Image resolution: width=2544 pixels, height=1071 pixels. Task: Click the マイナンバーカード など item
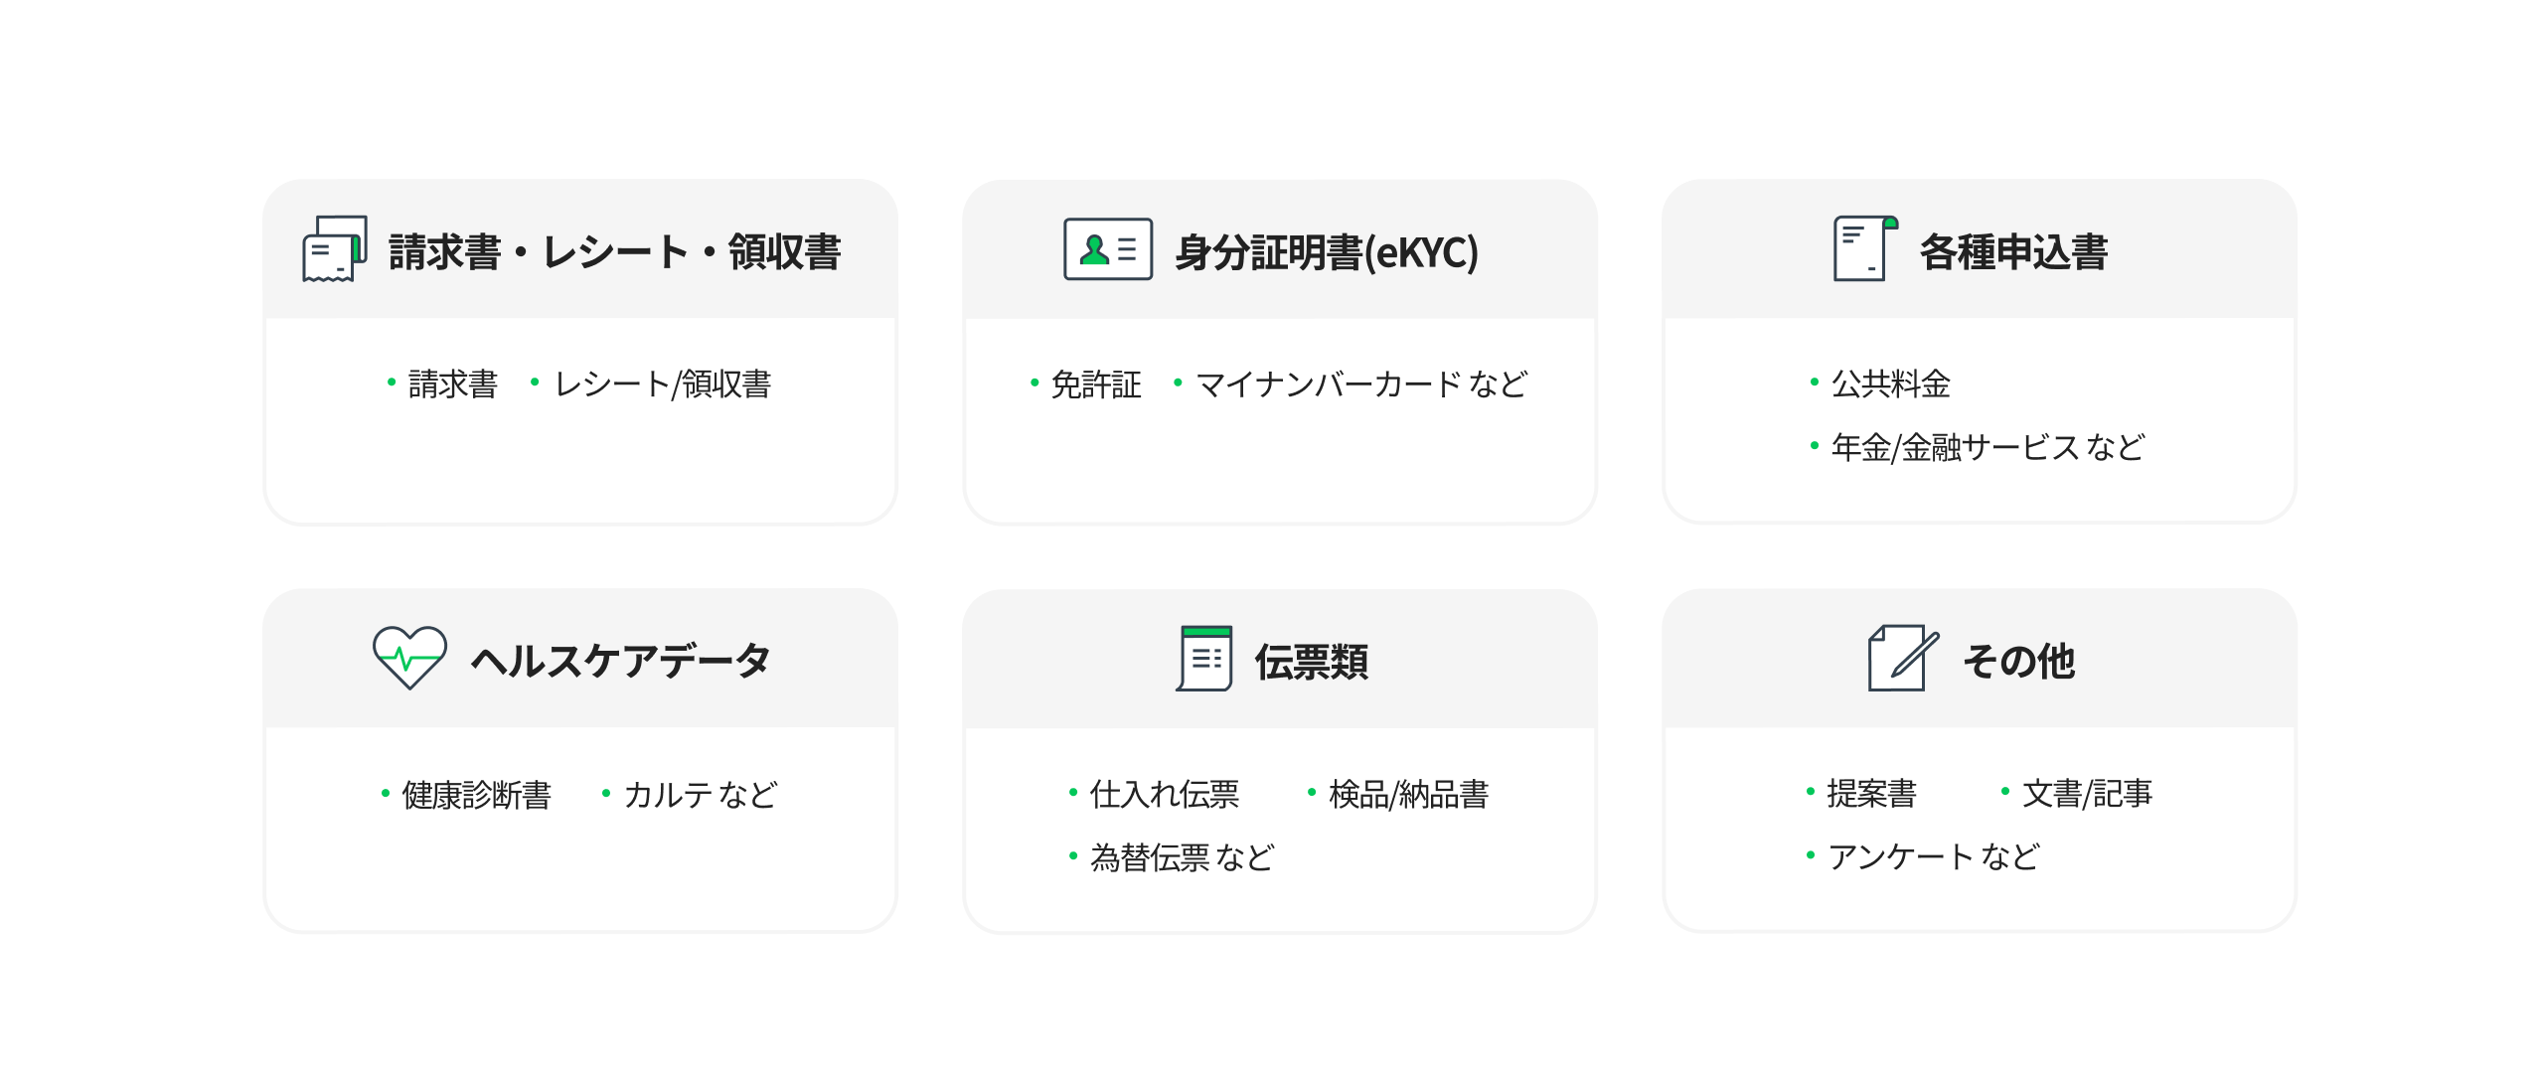point(1360,384)
